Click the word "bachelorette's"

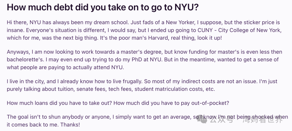24,59
